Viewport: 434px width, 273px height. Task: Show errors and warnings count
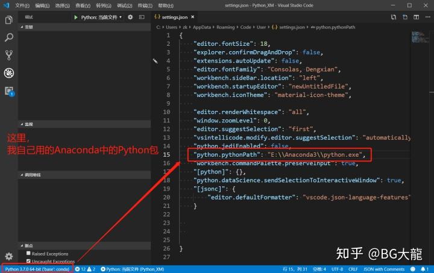pos(85,269)
